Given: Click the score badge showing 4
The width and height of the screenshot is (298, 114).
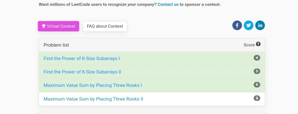Looking at the screenshot, I should (x=257, y=58).
